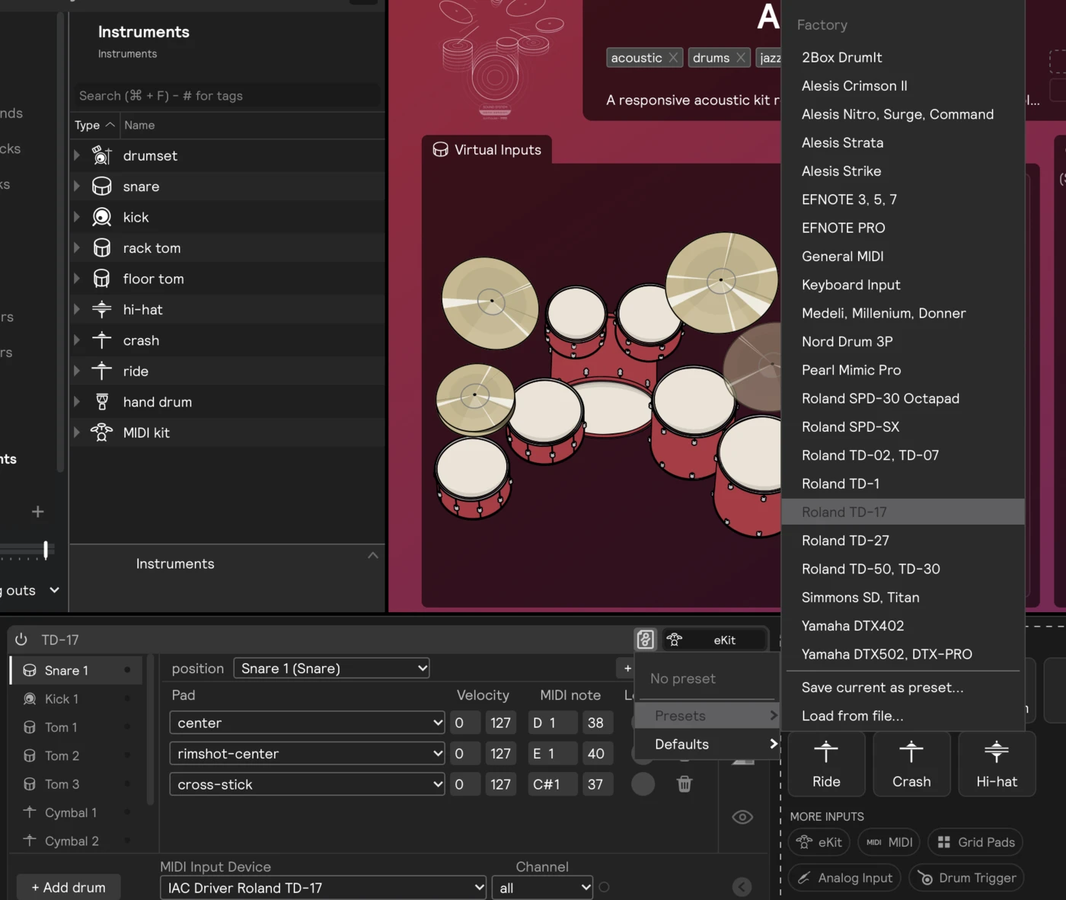The height and width of the screenshot is (900, 1066).
Task: Expand the floor tom tree row
Action: pos(77,279)
